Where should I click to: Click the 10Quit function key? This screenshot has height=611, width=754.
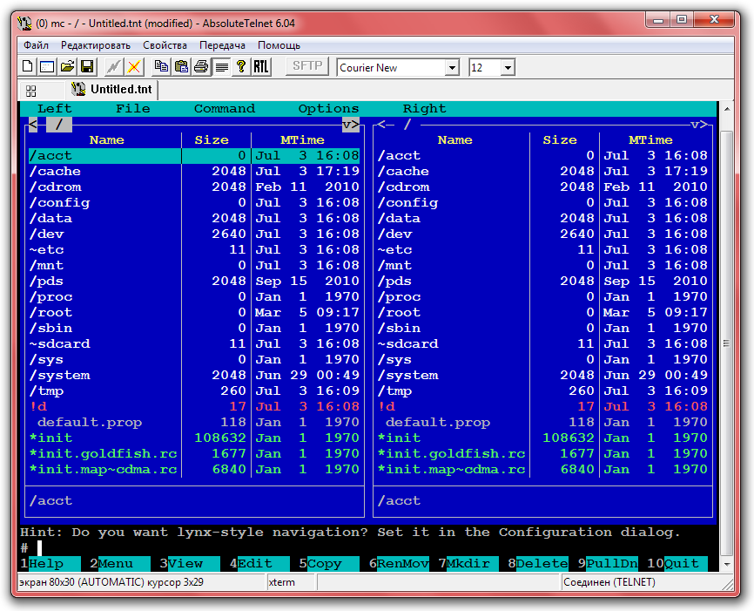click(x=677, y=563)
